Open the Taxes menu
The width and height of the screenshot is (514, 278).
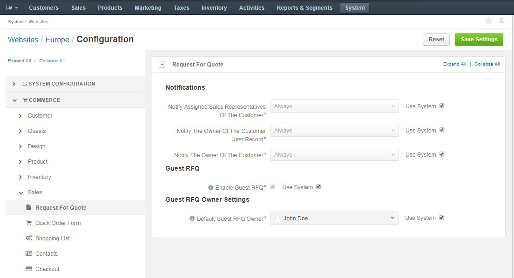tap(181, 7)
